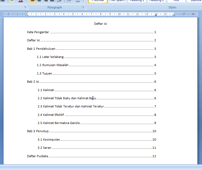Image resolution: width=202 pixels, height=170 pixels.
Task: Click page number 12 of Daftar Pustaka
Action: [154, 156]
